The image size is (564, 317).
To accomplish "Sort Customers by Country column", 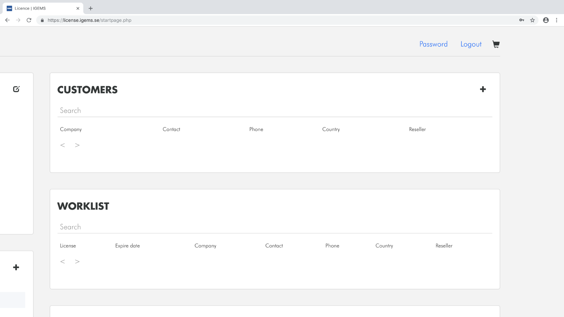I will point(331,129).
